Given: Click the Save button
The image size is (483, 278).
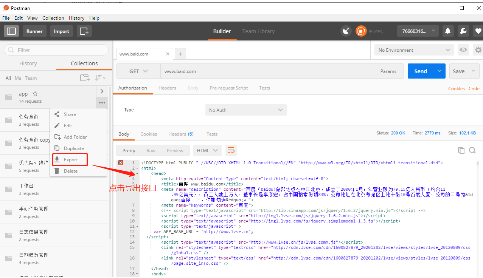Looking at the screenshot, I should 458,71.
